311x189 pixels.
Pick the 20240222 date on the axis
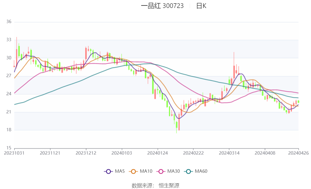[193, 153]
